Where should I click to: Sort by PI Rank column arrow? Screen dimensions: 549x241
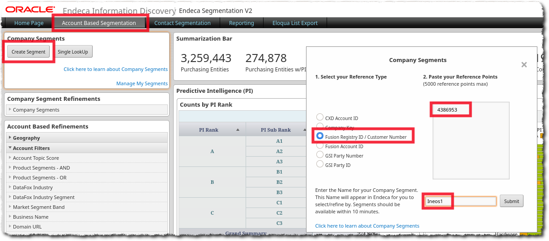238,130
